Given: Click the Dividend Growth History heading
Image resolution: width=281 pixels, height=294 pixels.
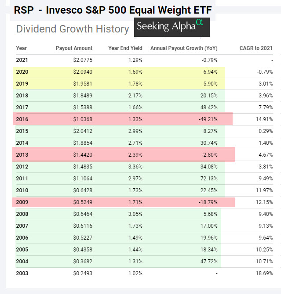Looking at the screenshot, I should (73, 29).
